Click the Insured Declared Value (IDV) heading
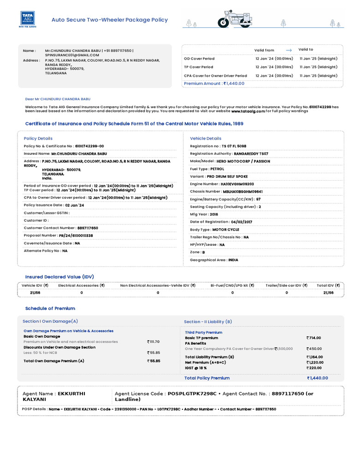 coord(59,277)
